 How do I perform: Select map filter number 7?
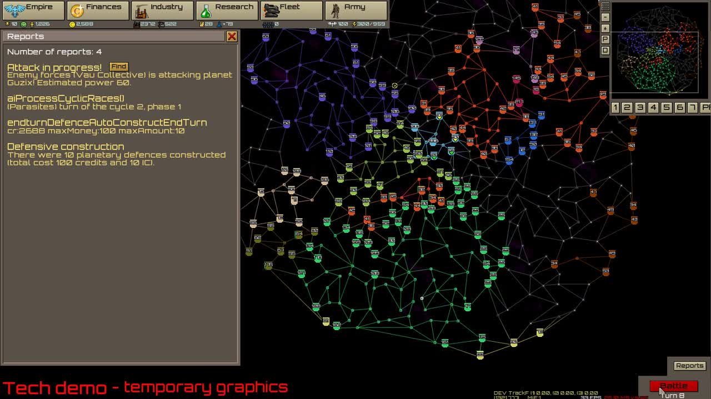tap(693, 107)
